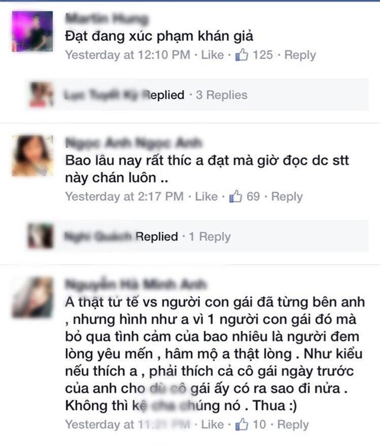Screen dimensions: 380x444
Task: Open blurred author name above long comment
Action: pyautogui.click(x=136, y=284)
